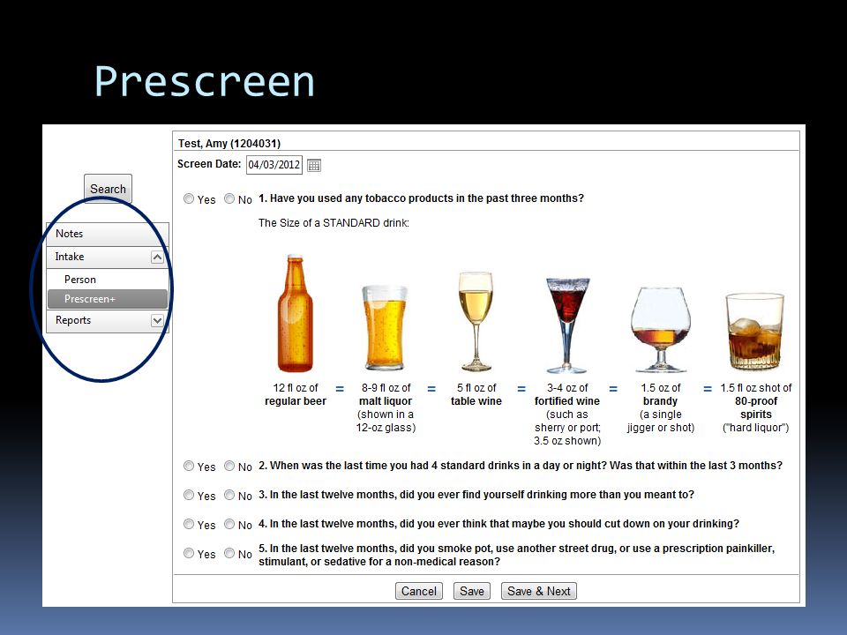Select Person under Intake
847x635 pixels.
tap(108, 280)
